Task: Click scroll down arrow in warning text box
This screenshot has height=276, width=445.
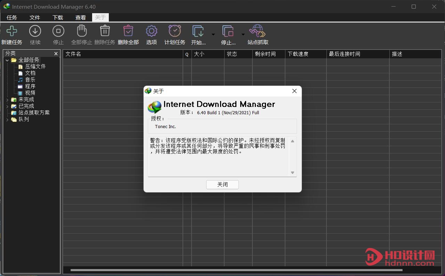Action: pyautogui.click(x=292, y=173)
